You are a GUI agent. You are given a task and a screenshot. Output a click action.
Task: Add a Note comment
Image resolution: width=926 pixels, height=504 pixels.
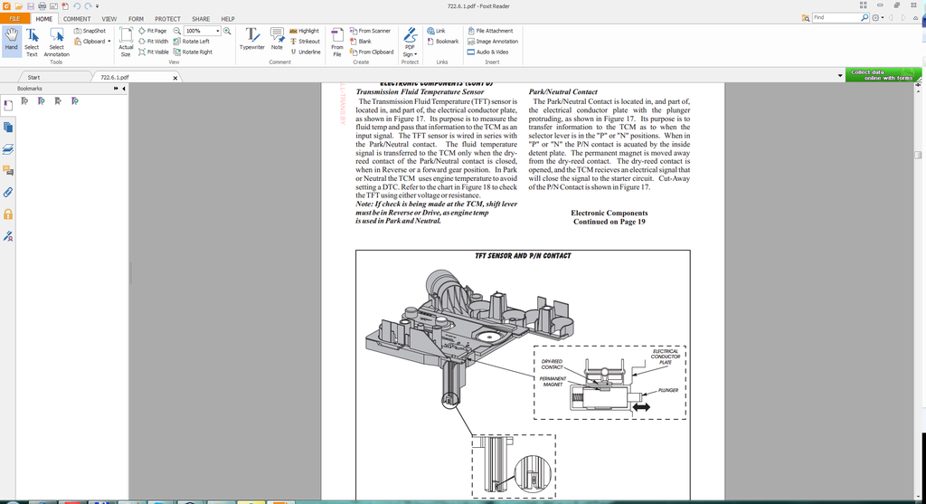click(277, 39)
